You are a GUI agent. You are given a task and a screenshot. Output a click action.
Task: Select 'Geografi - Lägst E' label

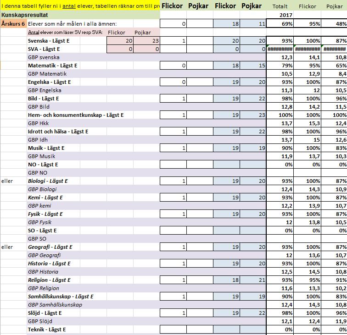(x=50, y=247)
